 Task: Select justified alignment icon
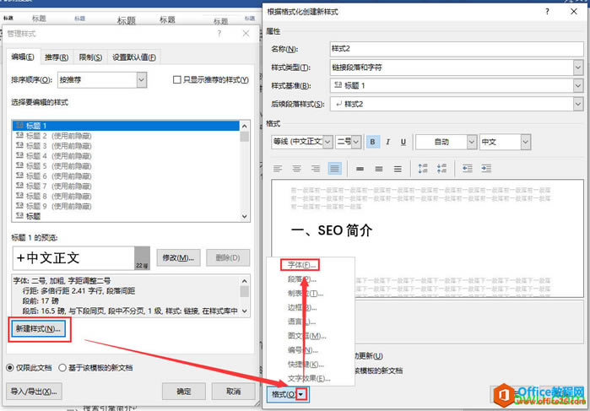pyautogui.click(x=334, y=169)
